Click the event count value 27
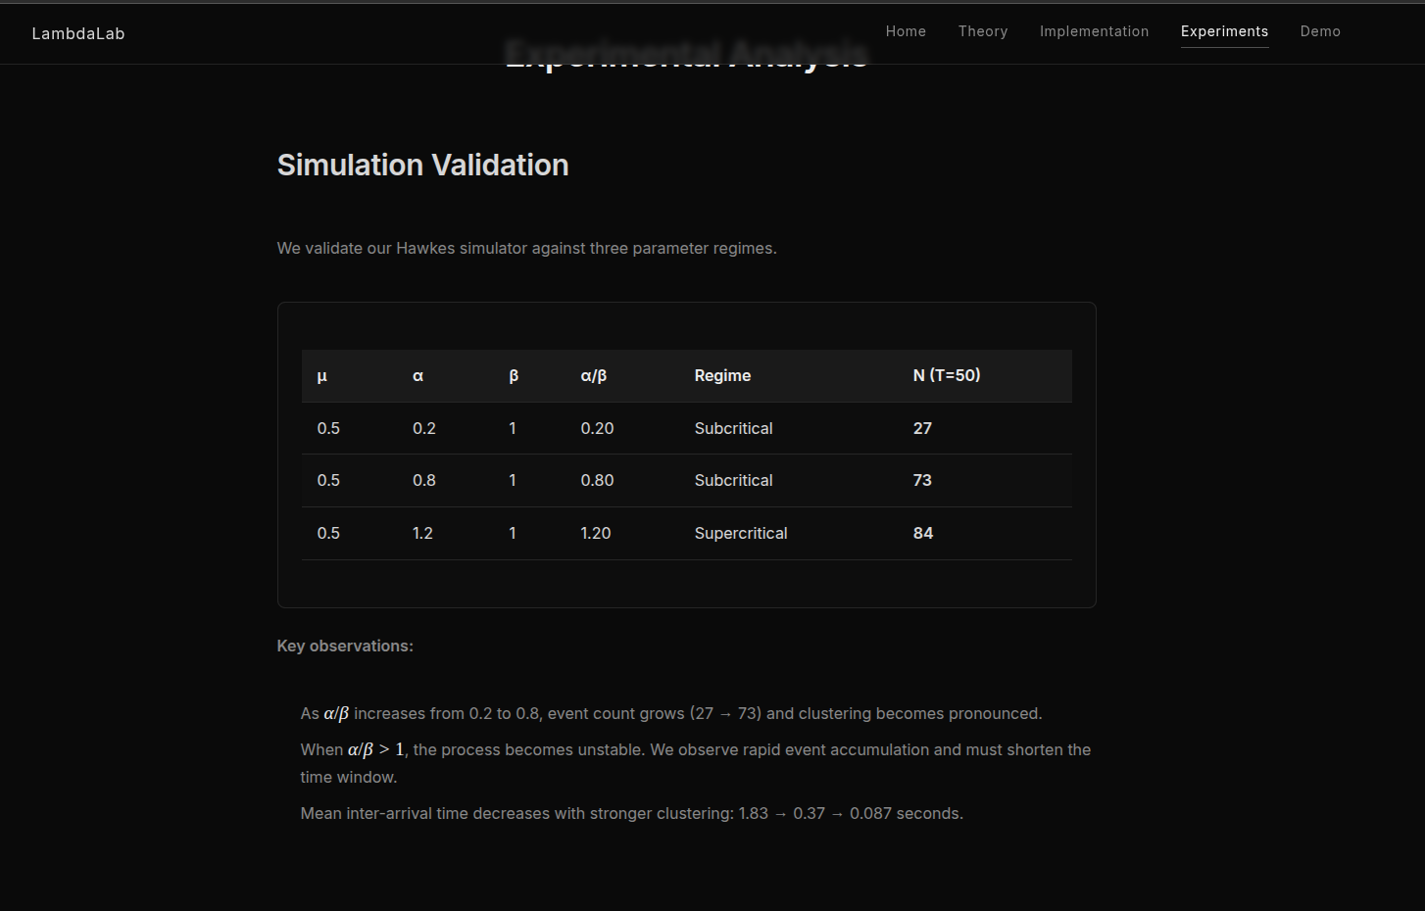Viewport: 1425px width, 911px height. pos(922,429)
